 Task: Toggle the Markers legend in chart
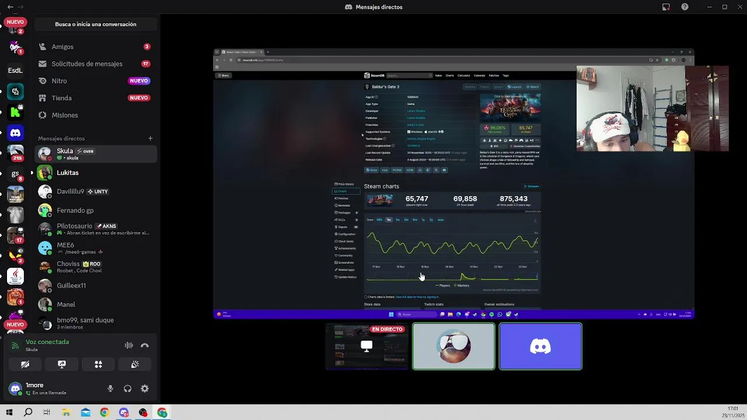point(462,286)
